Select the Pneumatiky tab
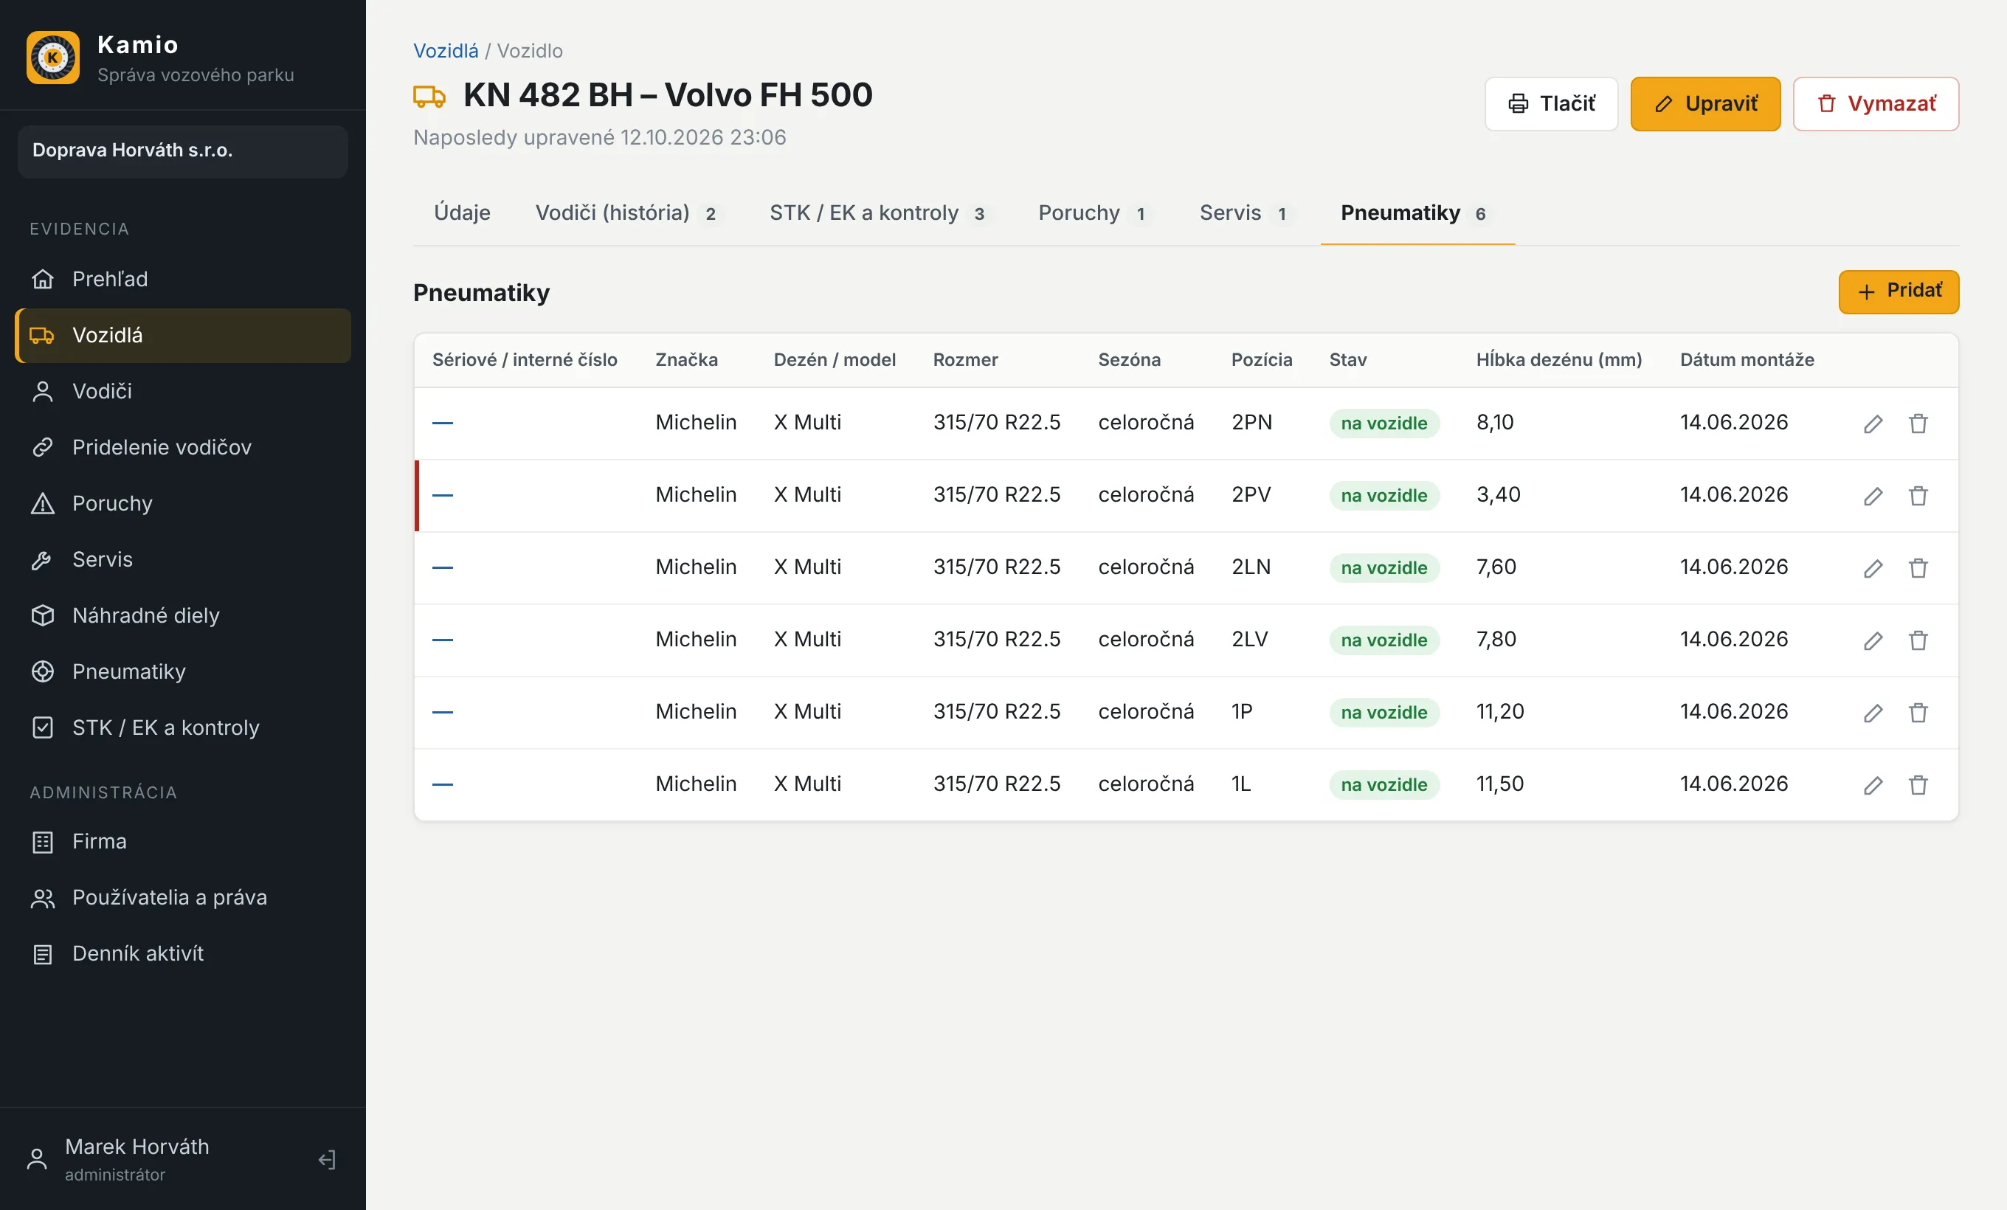The height and width of the screenshot is (1210, 2007). pyautogui.click(x=1417, y=213)
